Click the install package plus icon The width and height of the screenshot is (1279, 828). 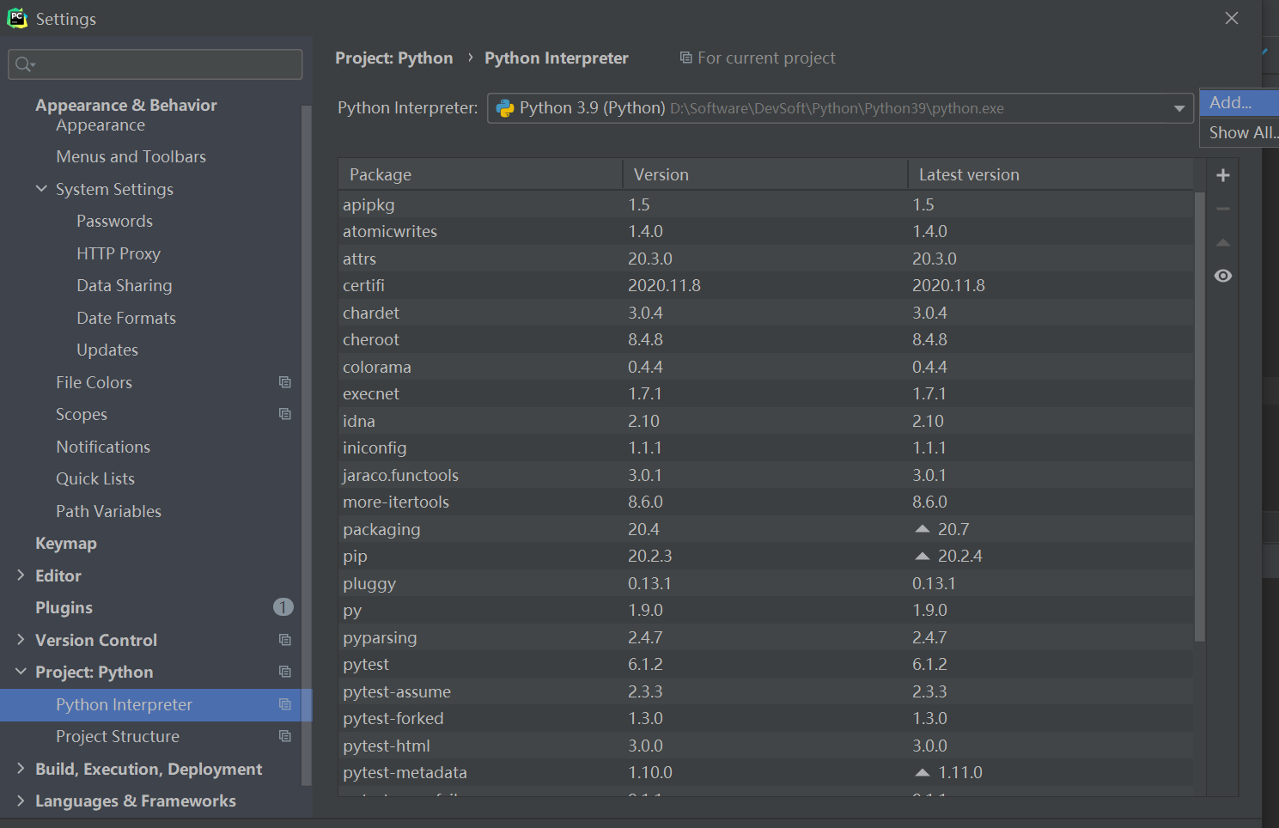click(x=1223, y=175)
